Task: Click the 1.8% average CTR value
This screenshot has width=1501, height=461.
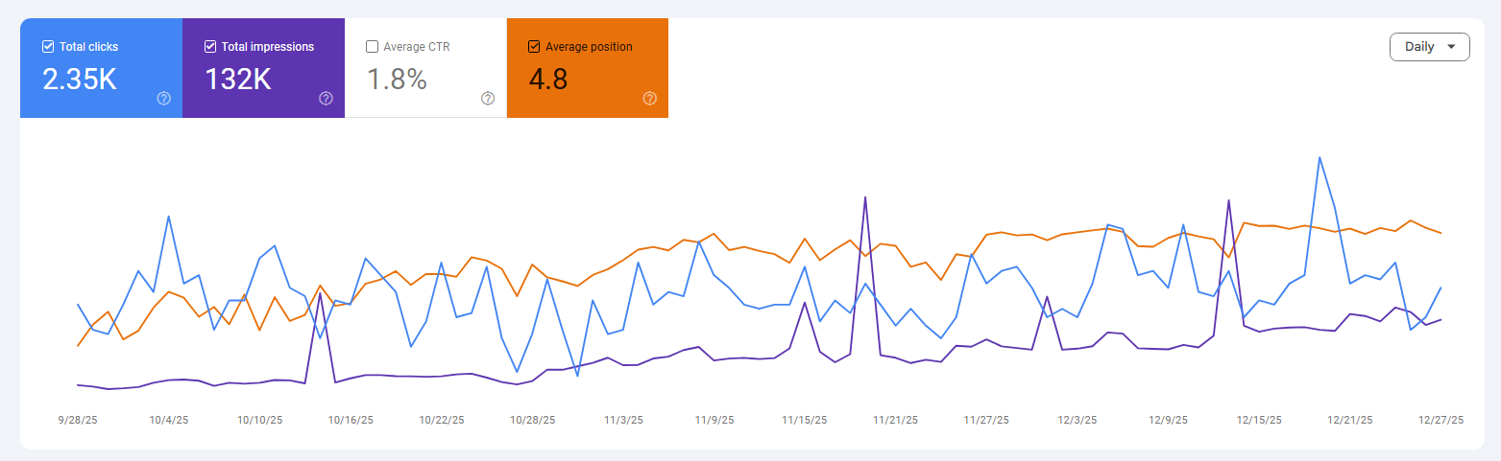Action: tap(397, 80)
